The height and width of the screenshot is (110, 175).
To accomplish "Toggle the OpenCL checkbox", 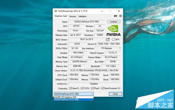I will 71,88.
